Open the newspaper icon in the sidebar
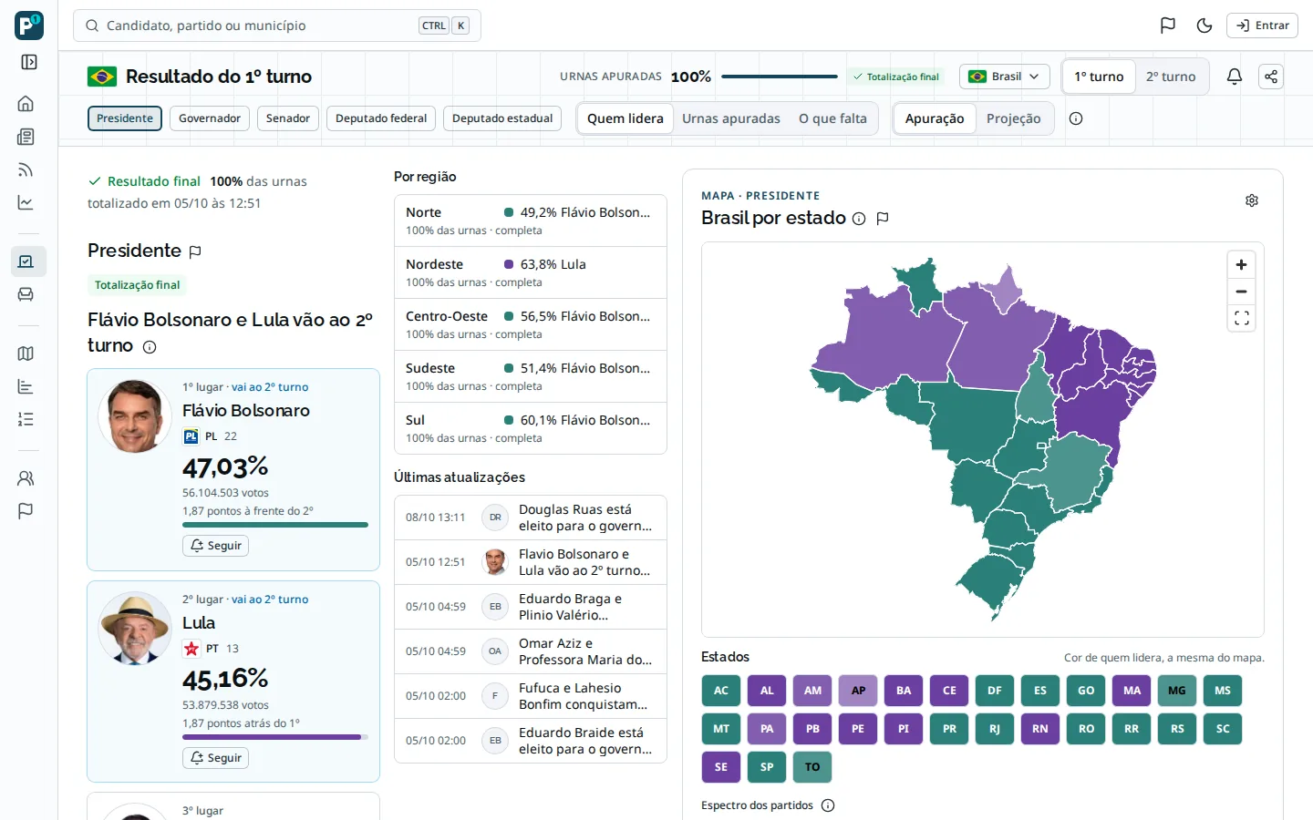1313x820 pixels. [26, 137]
